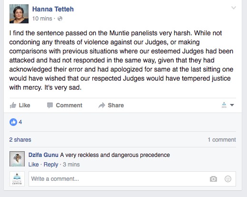
Task: Open Dzifa Gunu's profile link
Action: point(43,155)
